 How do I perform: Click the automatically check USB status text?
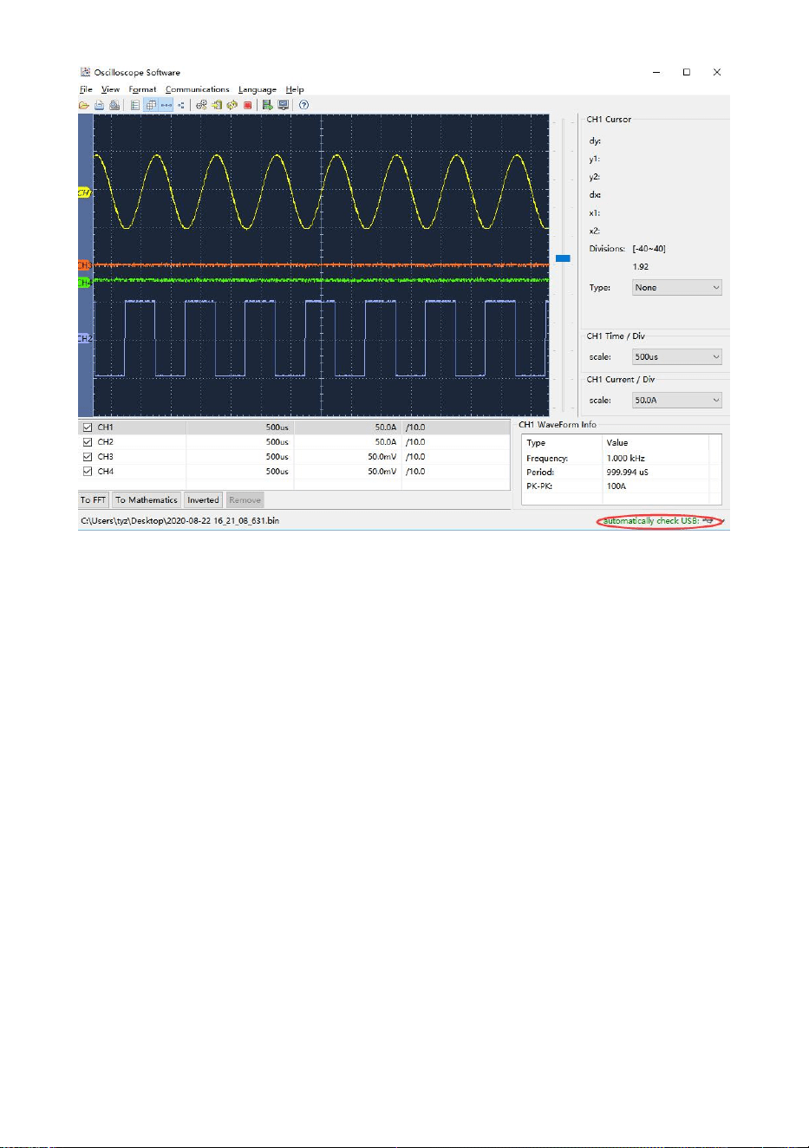pyautogui.click(x=651, y=521)
